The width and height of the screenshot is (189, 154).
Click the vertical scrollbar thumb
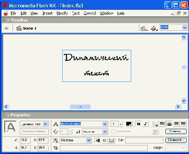click(x=184, y=67)
